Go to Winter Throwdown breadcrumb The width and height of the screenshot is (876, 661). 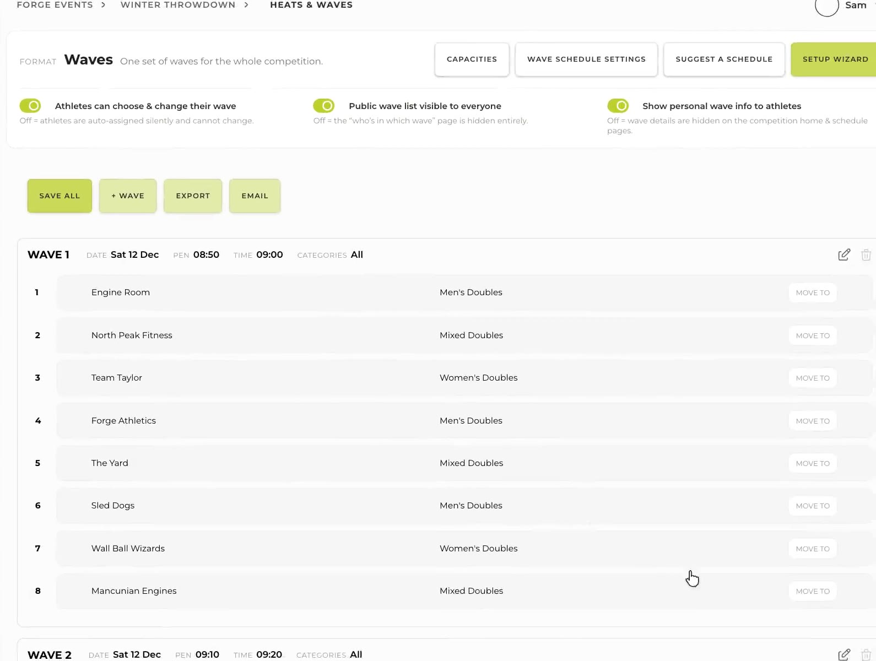[x=177, y=5]
